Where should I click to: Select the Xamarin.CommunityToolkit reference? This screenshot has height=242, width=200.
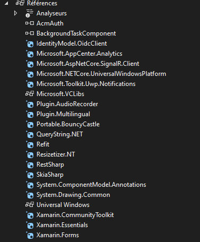pos(75,215)
